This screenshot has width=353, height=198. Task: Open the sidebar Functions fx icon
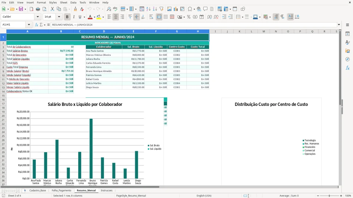point(347,68)
